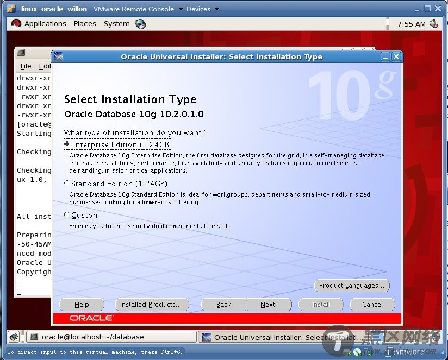Screen dimensions: 448x360
Task: Go Back to the previous installer step
Action: pos(223,305)
